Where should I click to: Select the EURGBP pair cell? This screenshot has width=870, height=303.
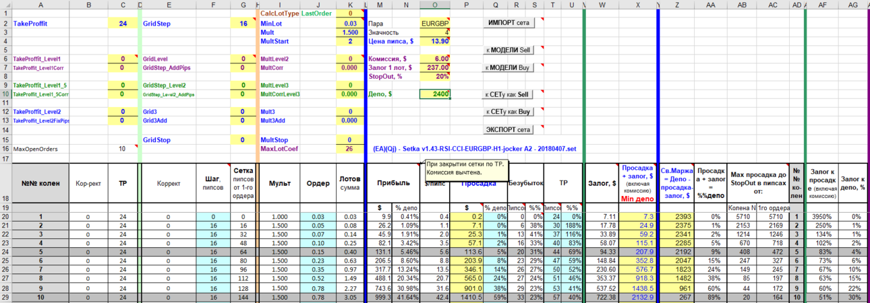pyautogui.click(x=435, y=23)
